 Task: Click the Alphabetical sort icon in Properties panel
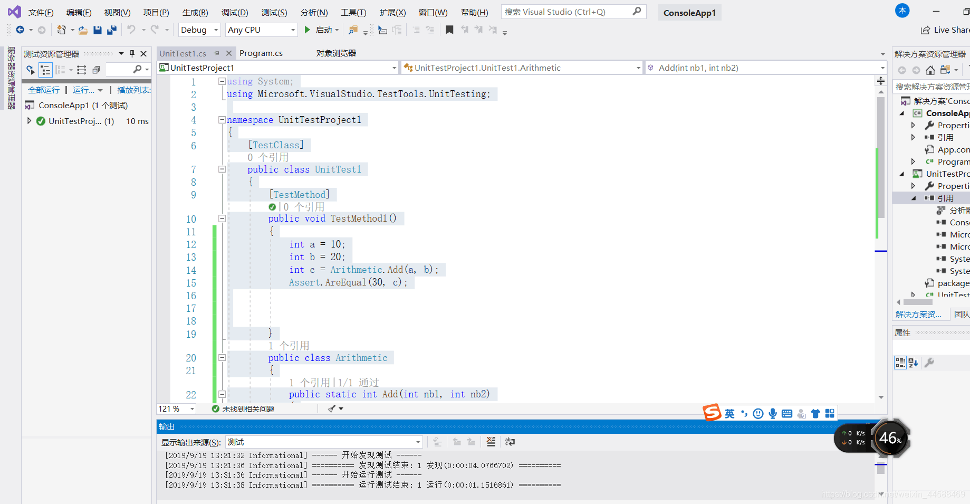pyautogui.click(x=914, y=363)
